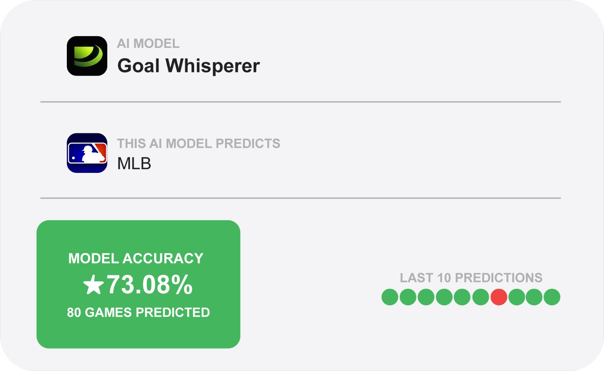Click the last green prediction dot
The height and width of the screenshot is (371, 604).
[x=552, y=296]
